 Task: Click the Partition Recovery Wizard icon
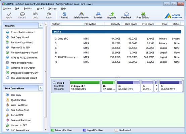[x=7, y=53]
